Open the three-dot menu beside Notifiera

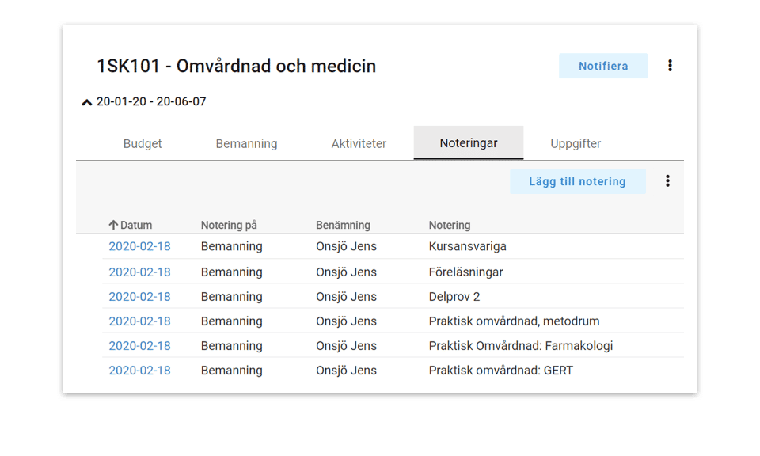670,66
